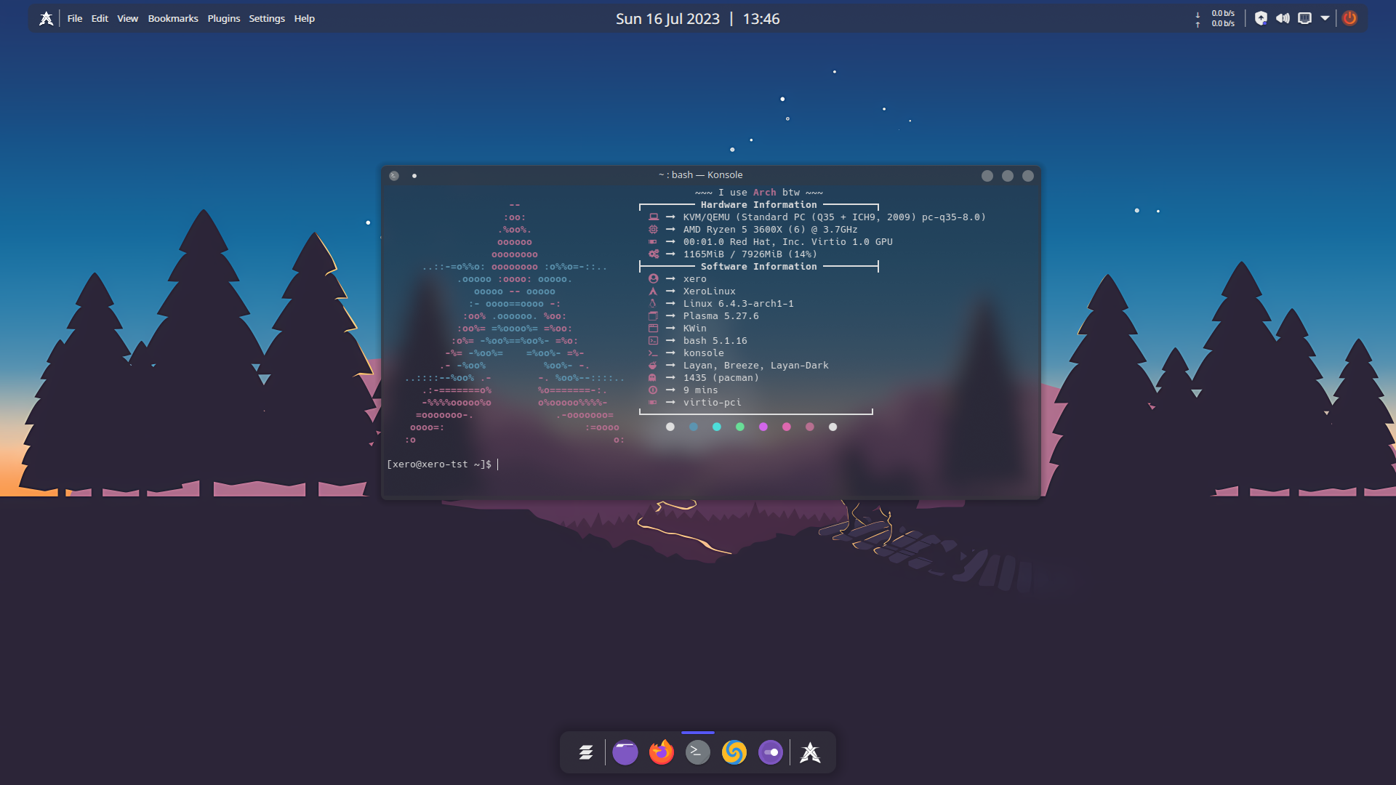The width and height of the screenshot is (1396, 785).
Task: Click the '1165MiB / 7926MiB (14%)' memory line
Action: pos(750,254)
